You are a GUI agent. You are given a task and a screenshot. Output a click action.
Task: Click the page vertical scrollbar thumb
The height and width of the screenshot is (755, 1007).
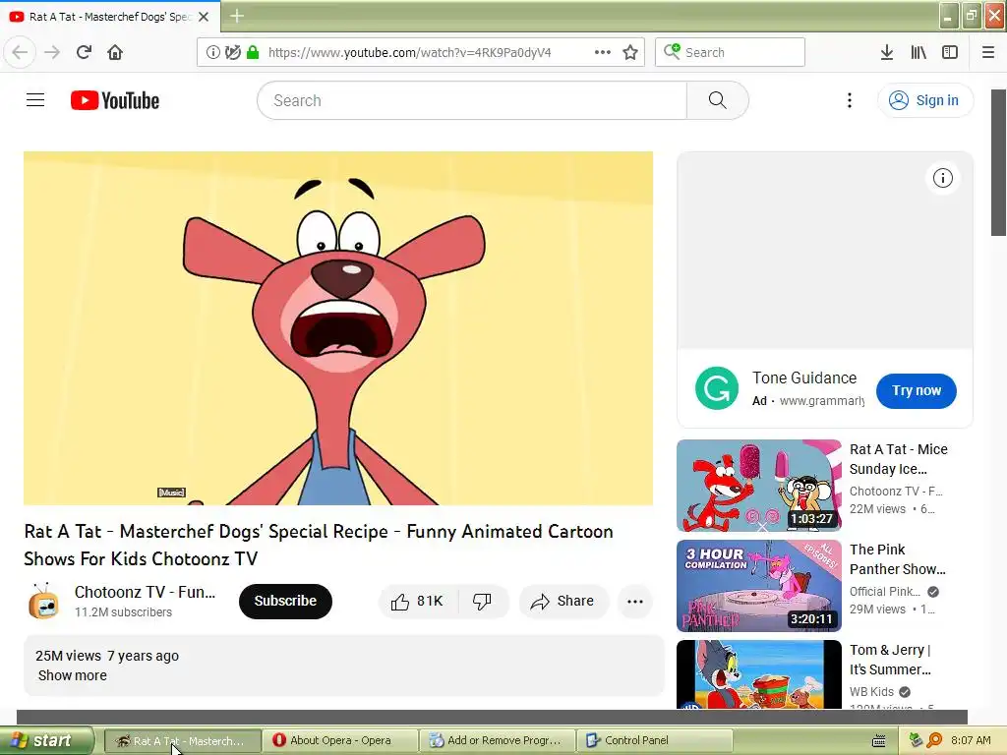pyautogui.click(x=999, y=162)
